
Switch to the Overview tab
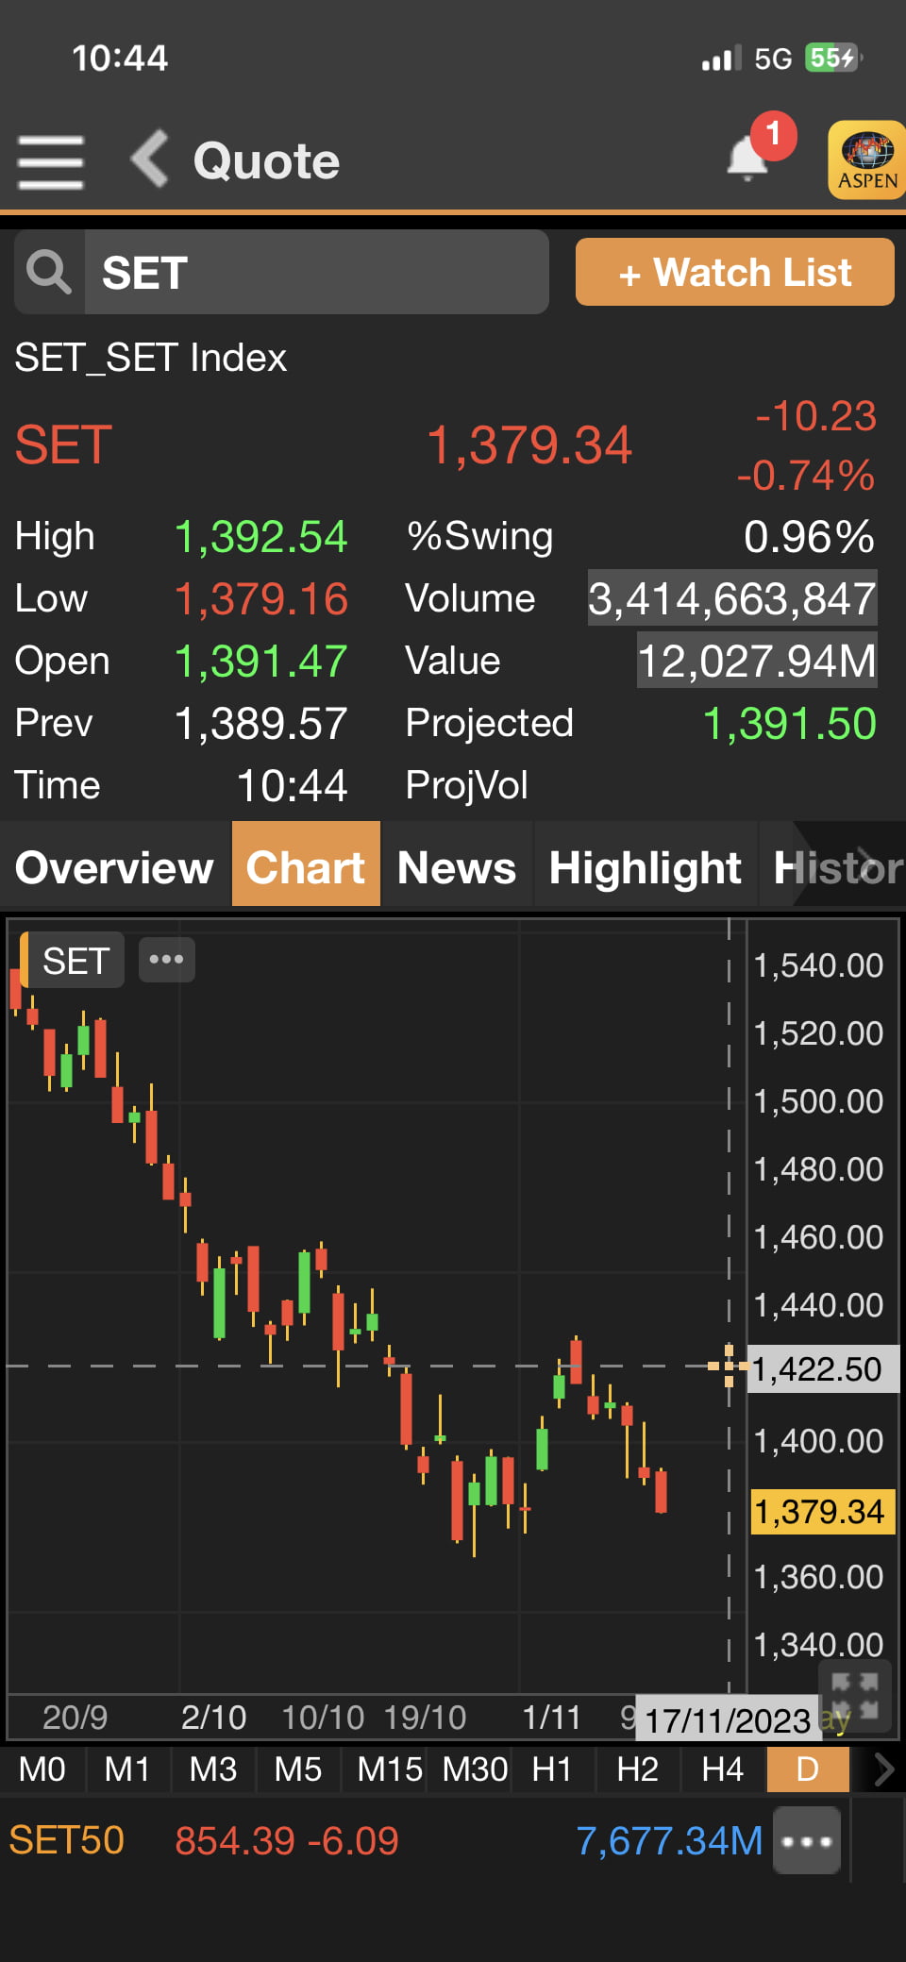115,865
